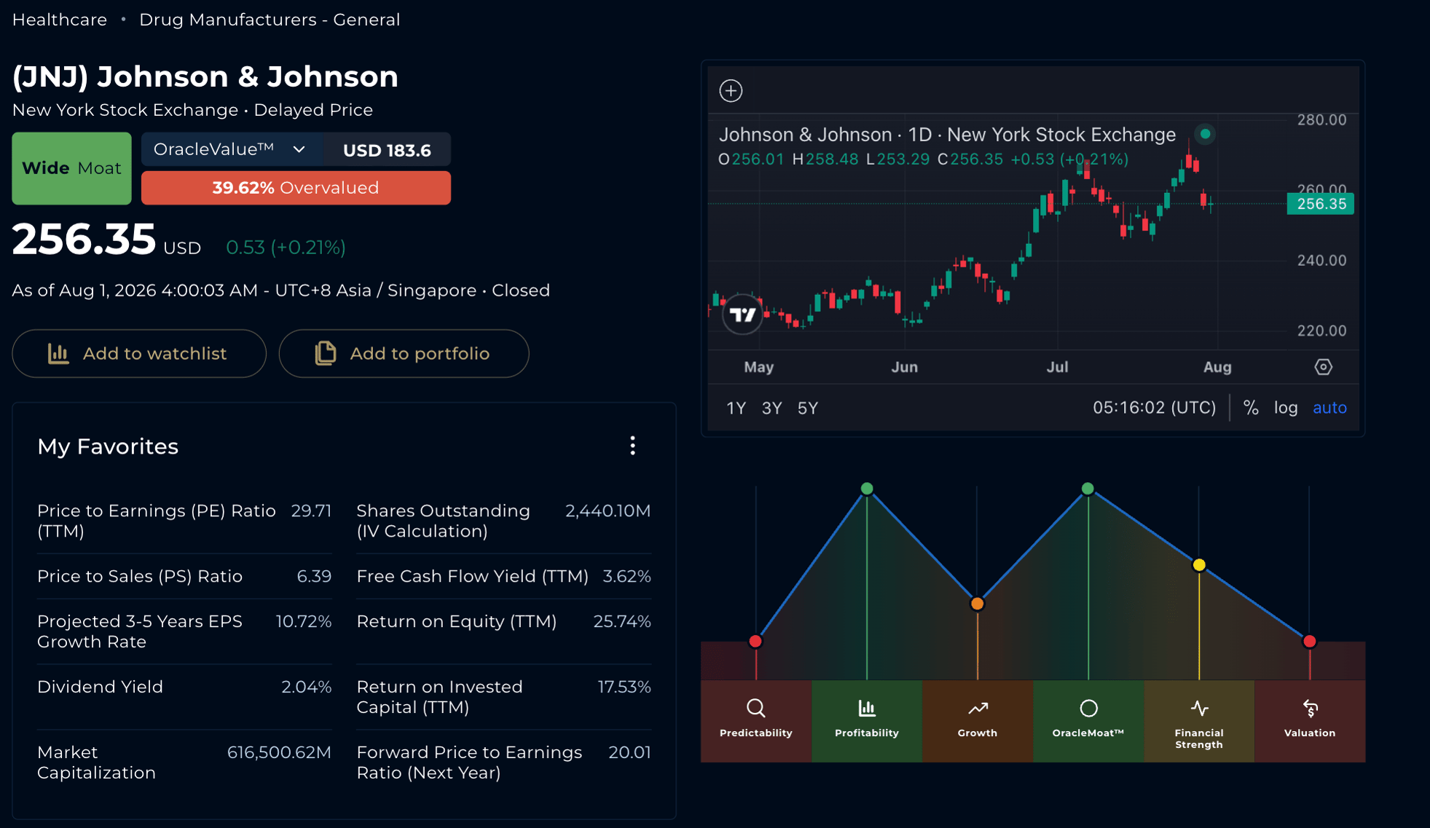Image resolution: width=1430 pixels, height=828 pixels.
Task: Switch chart range to 1Y
Action: tap(736, 408)
